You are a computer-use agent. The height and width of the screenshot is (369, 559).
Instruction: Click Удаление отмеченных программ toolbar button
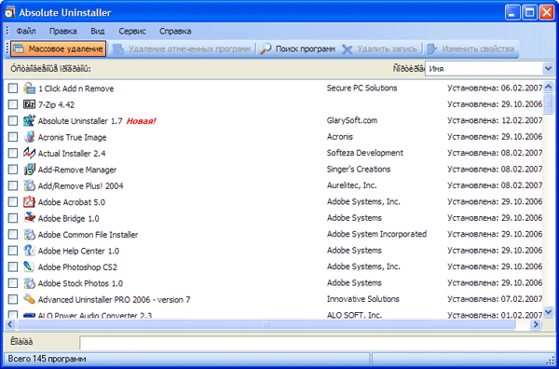(x=182, y=48)
